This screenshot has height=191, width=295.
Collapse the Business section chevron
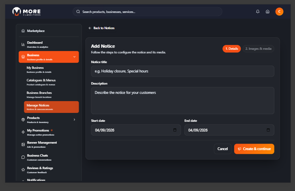[74, 57]
